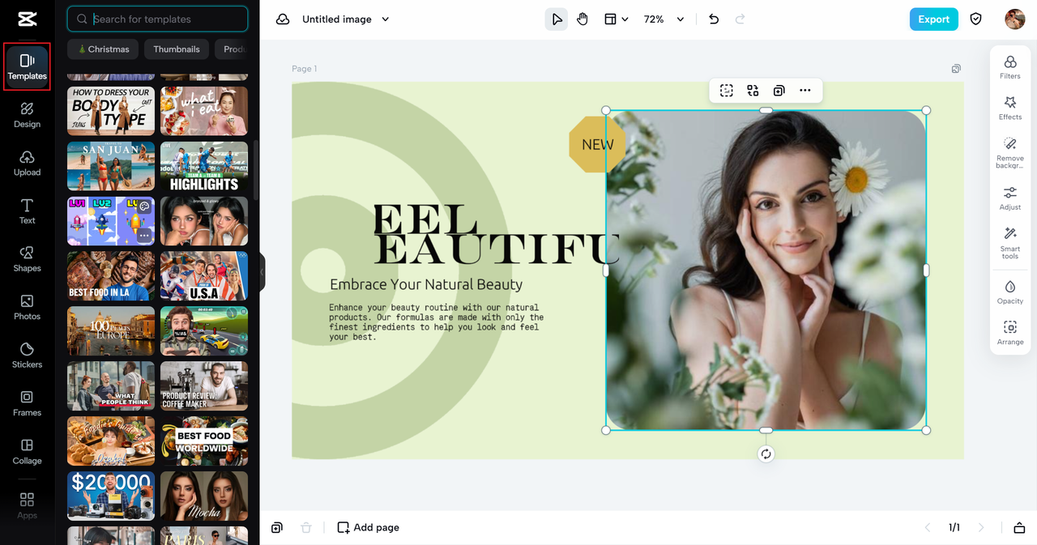Image resolution: width=1037 pixels, height=545 pixels.
Task: Open the Effects tool
Action: (x=1010, y=109)
